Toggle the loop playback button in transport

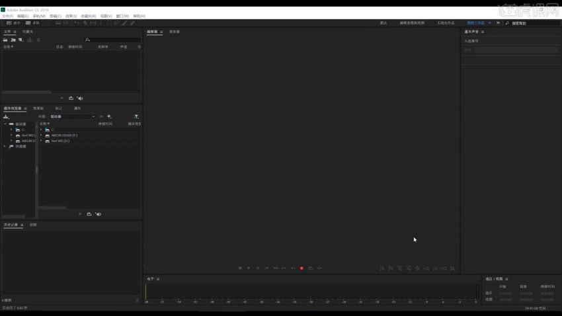(310, 268)
